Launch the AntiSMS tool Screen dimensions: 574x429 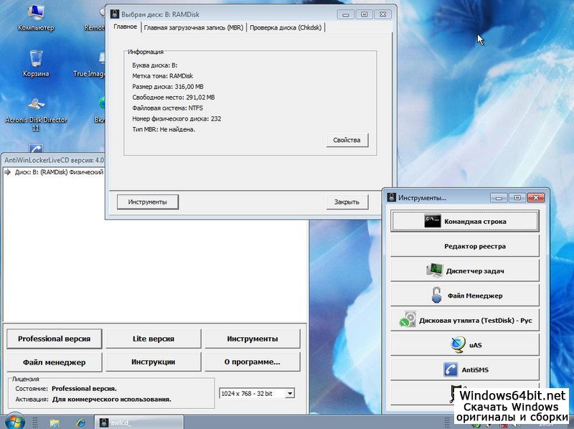[x=464, y=369]
